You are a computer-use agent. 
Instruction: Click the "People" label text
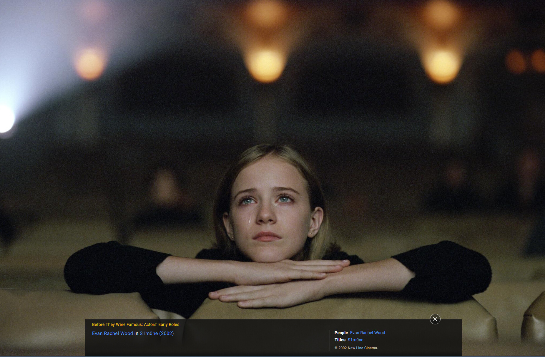pos(341,333)
